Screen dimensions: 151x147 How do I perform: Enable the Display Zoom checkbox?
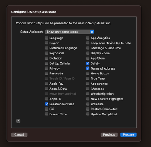88,53
